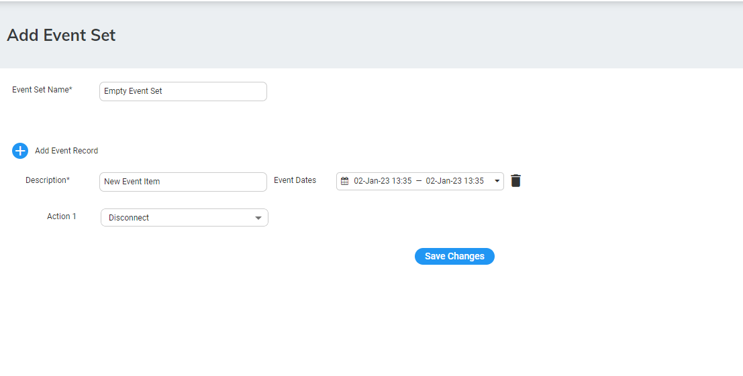Viewport: 743px width, 376px height.
Task: Click the start date in Event Dates
Action: pos(383,181)
